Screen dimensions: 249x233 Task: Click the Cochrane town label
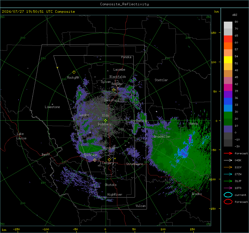90,155
